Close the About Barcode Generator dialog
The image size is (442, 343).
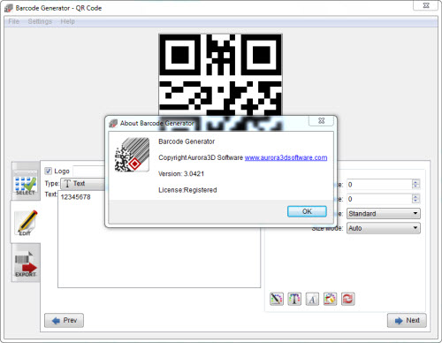coord(321,120)
